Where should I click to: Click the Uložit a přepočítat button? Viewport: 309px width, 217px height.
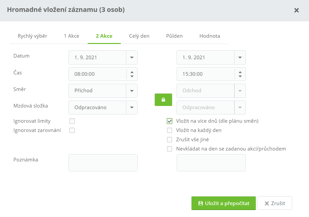tap(223, 203)
